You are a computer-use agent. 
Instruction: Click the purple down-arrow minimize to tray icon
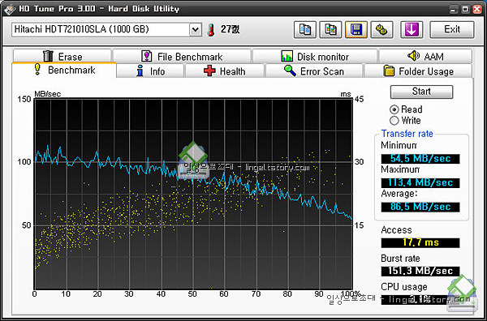point(412,30)
